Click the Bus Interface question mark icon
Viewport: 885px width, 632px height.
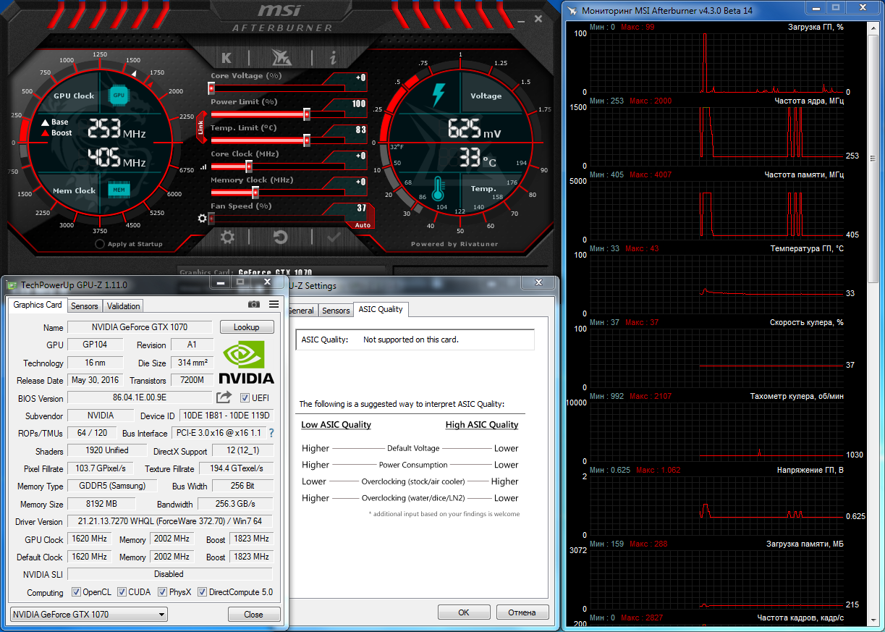pyautogui.click(x=271, y=433)
